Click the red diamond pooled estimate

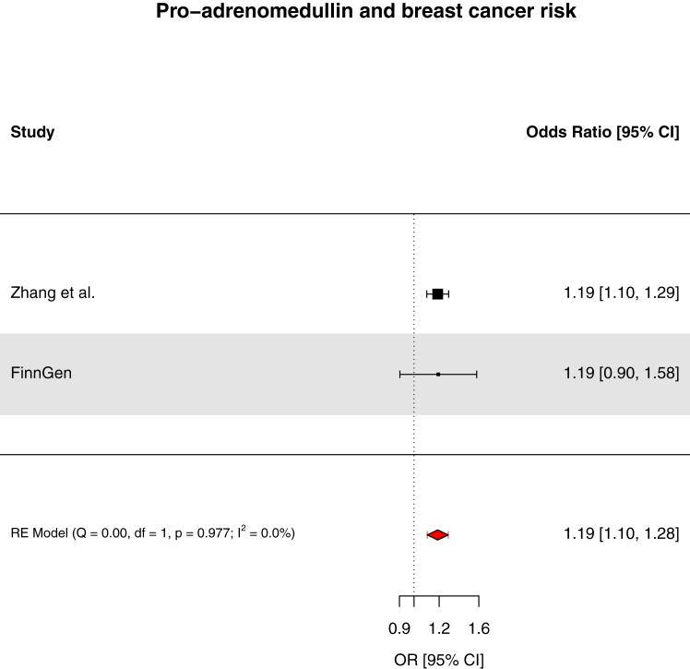(437, 534)
